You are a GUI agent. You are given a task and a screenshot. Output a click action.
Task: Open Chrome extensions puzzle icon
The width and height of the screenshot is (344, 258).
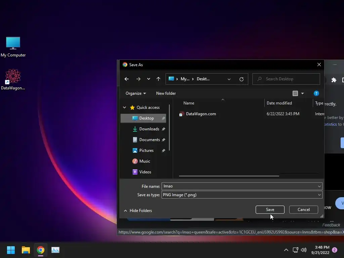pyautogui.click(x=334, y=80)
